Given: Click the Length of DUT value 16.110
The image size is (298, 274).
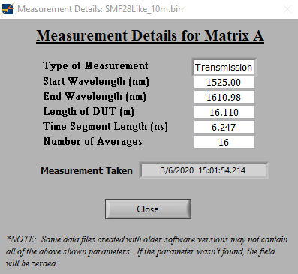Looking at the screenshot, I should click(224, 112).
